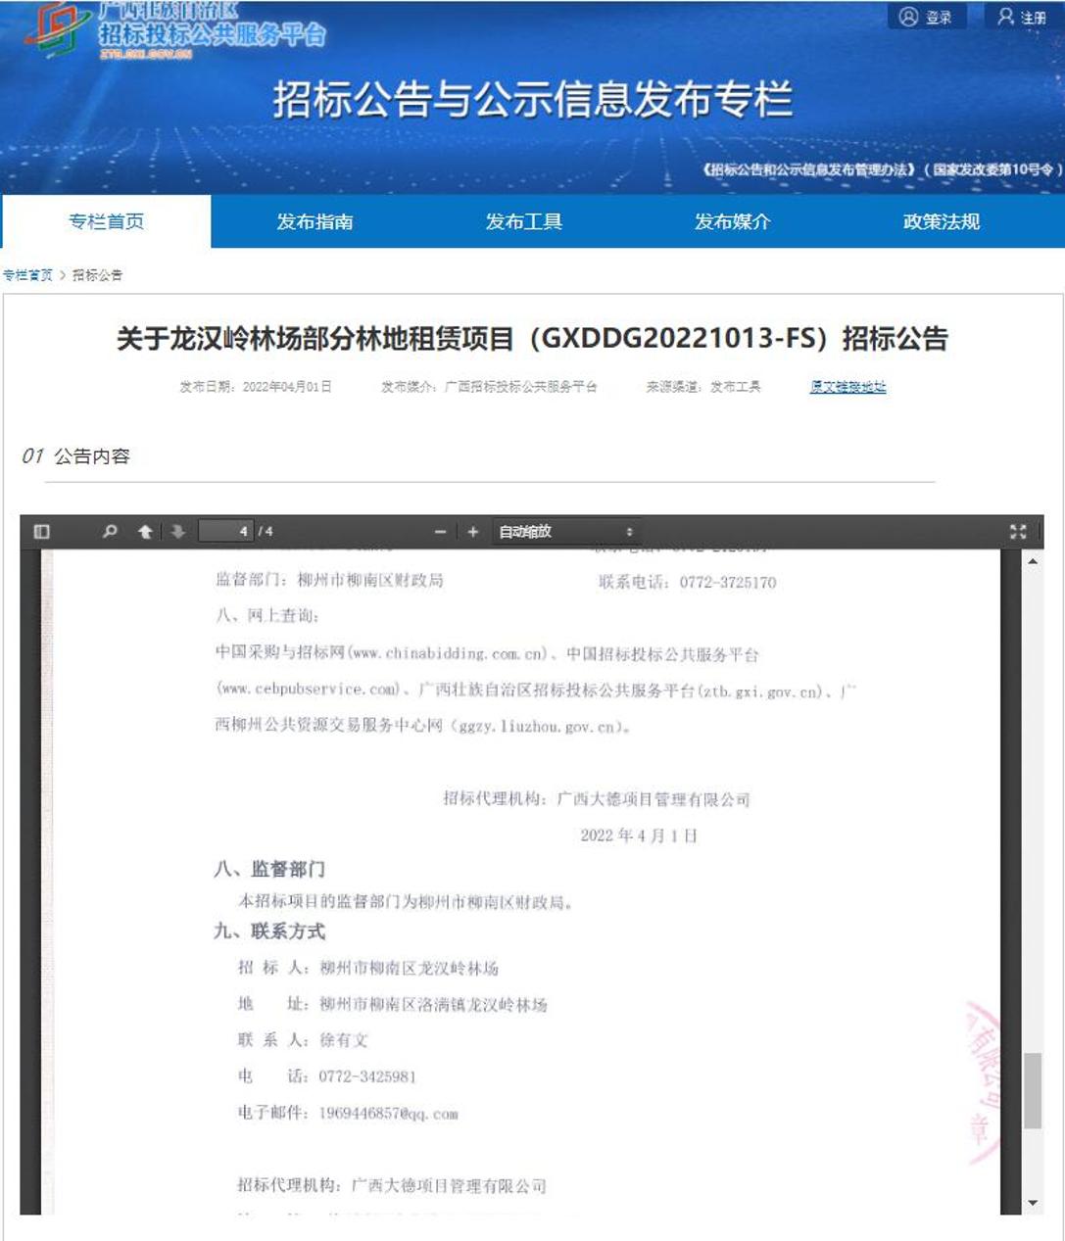
Task: Click the 地址：柳州市柳南区洛满镇龙汉岭林场 line
Action: click(392, 1004)
